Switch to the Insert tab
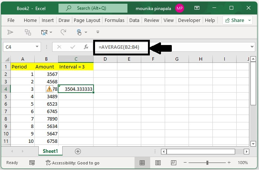The image size is (259, 170). [48, 20]
